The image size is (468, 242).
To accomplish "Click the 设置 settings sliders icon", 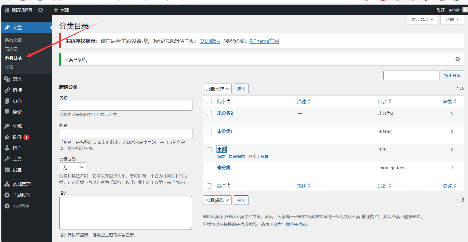I will (7, 170).
